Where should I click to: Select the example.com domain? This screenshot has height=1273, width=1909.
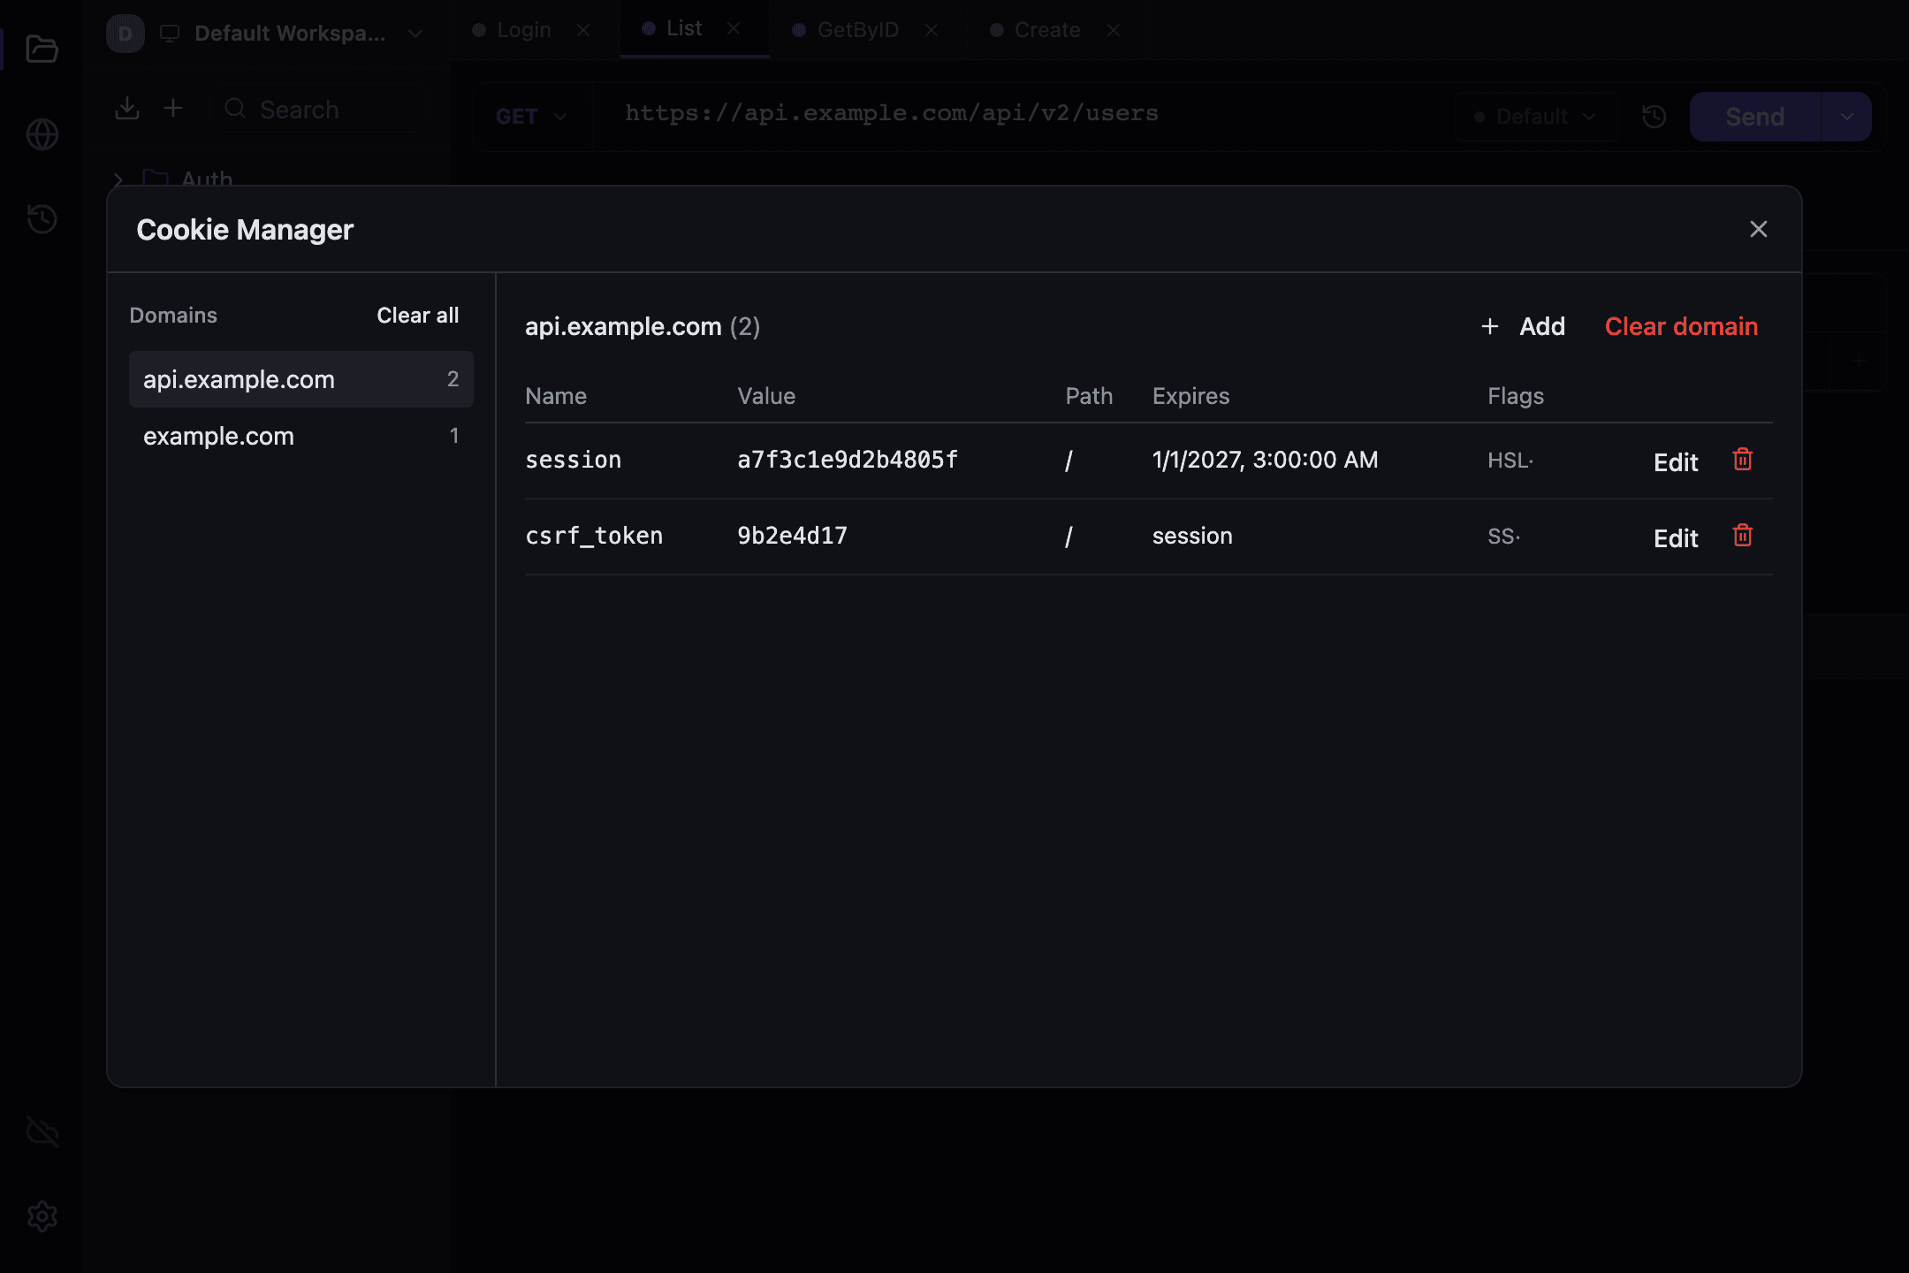[x=301, y=436]
